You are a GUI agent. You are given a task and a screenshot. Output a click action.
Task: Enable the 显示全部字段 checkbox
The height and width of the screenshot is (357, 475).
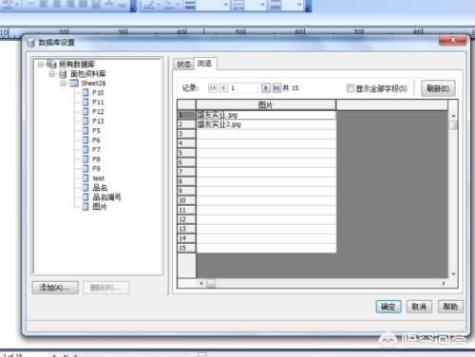click(351, 88)
